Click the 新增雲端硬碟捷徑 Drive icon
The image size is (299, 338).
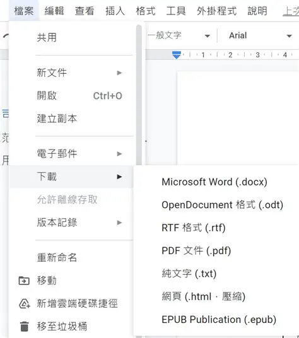click(25, 304)
